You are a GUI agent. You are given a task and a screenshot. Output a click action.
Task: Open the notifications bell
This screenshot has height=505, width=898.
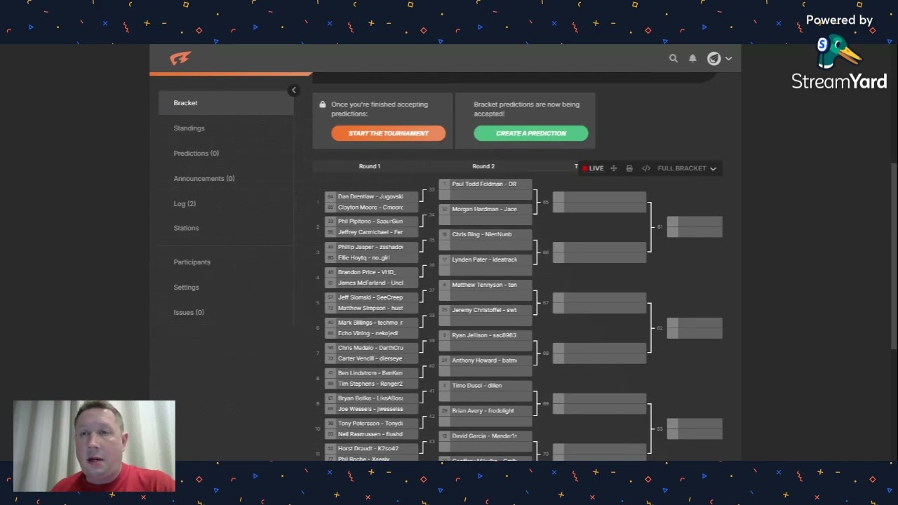tap(692, 58)
